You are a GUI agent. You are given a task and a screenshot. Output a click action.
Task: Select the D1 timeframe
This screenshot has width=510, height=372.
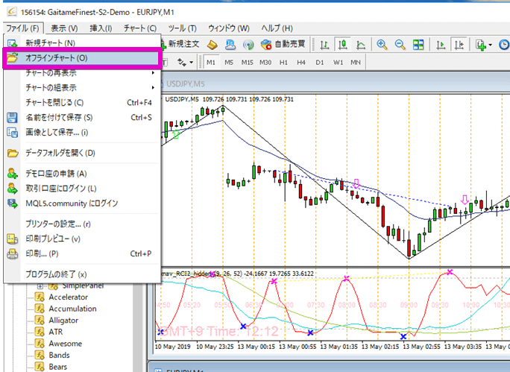[x=319, y=62]
